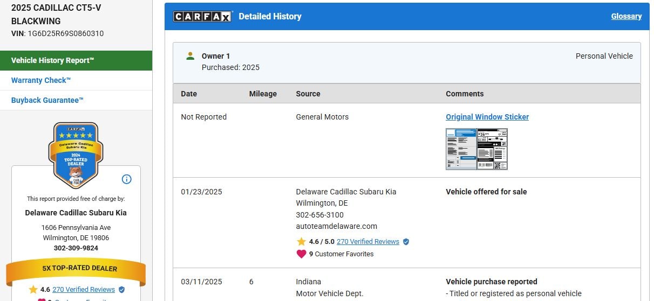Open the Warranty Check tab
The width and height of the screenshot is (654, 301).
pyautogui.click(x=41, y=80)
